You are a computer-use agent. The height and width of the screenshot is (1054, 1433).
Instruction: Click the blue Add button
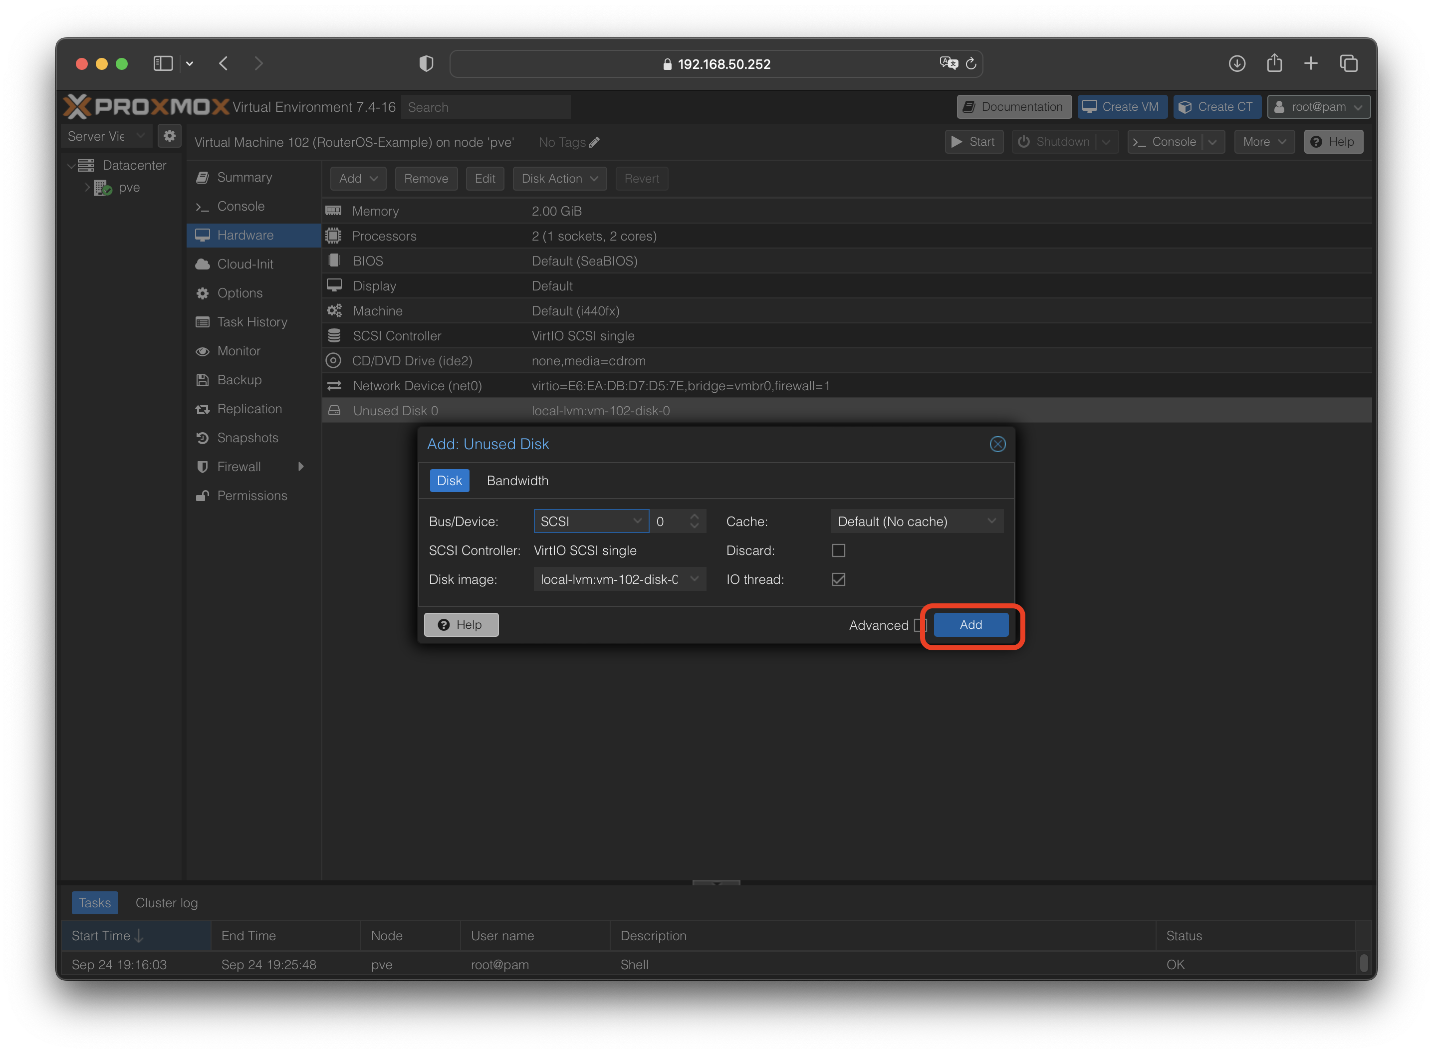970,625
